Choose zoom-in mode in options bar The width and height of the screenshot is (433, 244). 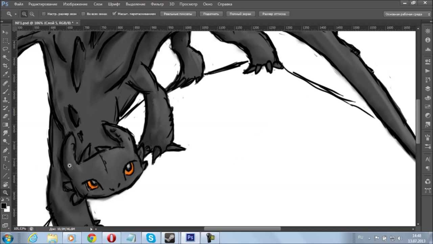pyautogui.click(x=24, y=14)
